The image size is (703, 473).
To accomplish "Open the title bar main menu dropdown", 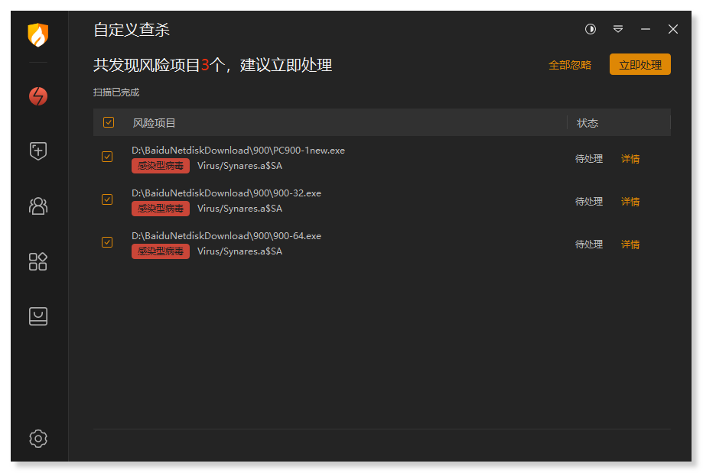I will tap(618, 29).
